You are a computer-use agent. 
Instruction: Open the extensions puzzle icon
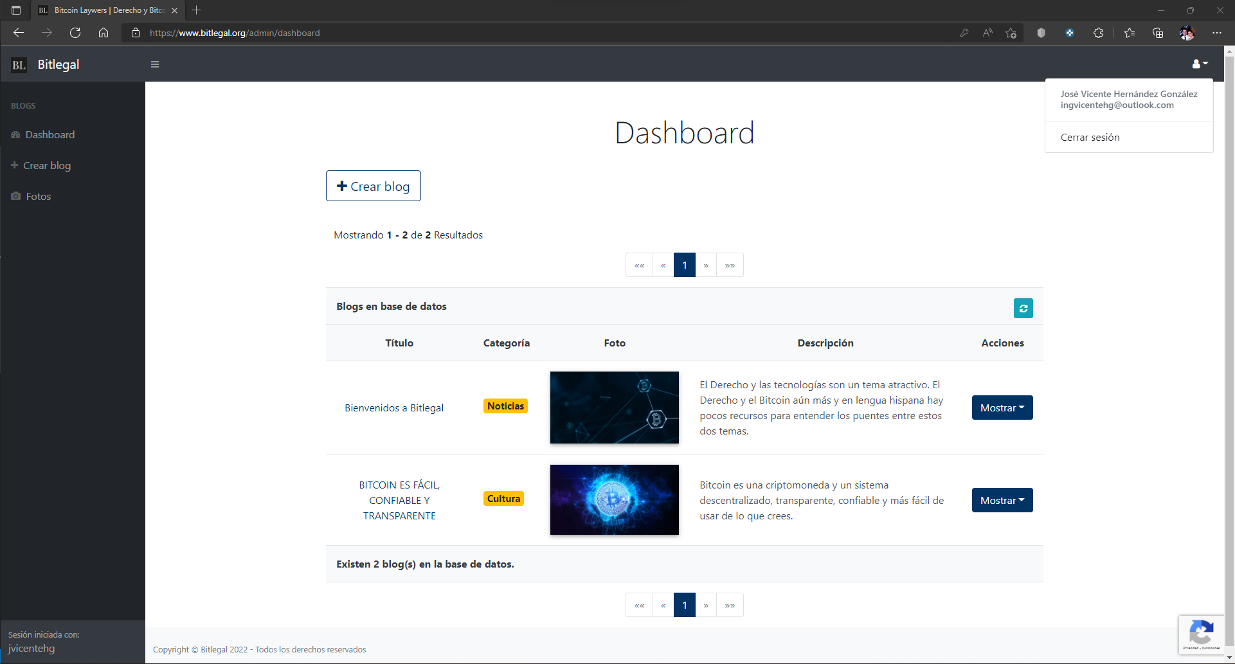[x=1098, y=33]
